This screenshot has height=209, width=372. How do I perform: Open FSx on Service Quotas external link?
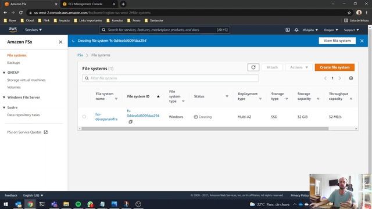[x=27, y=132]
